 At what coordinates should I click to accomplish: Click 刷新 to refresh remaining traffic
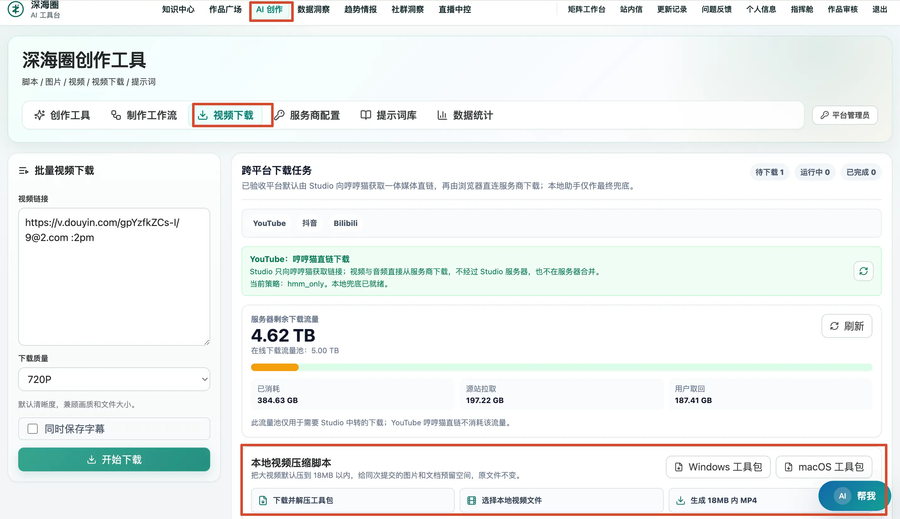click(847, 326)
